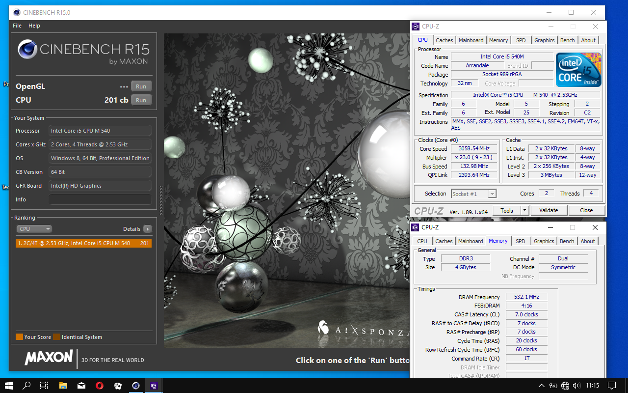
Task: Switch to CPU tab in lower CPU-Z
Action: coord(422,241)
